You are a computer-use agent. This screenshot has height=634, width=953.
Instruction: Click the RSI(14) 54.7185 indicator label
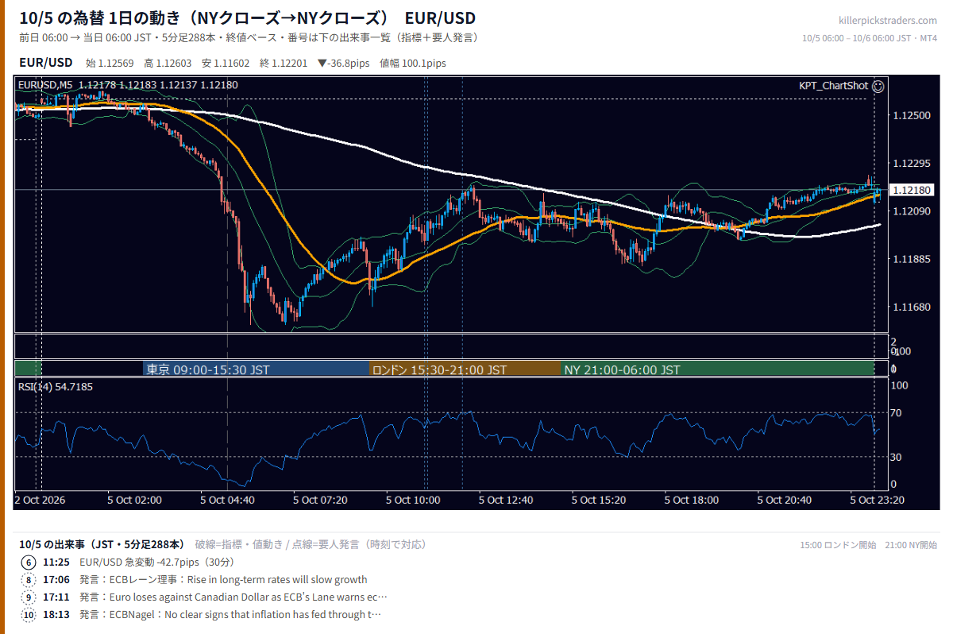tap(56, 386)
